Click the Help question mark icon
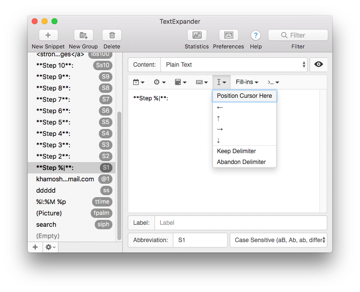The height and width of the screenshot is (292, 360). 256,35
